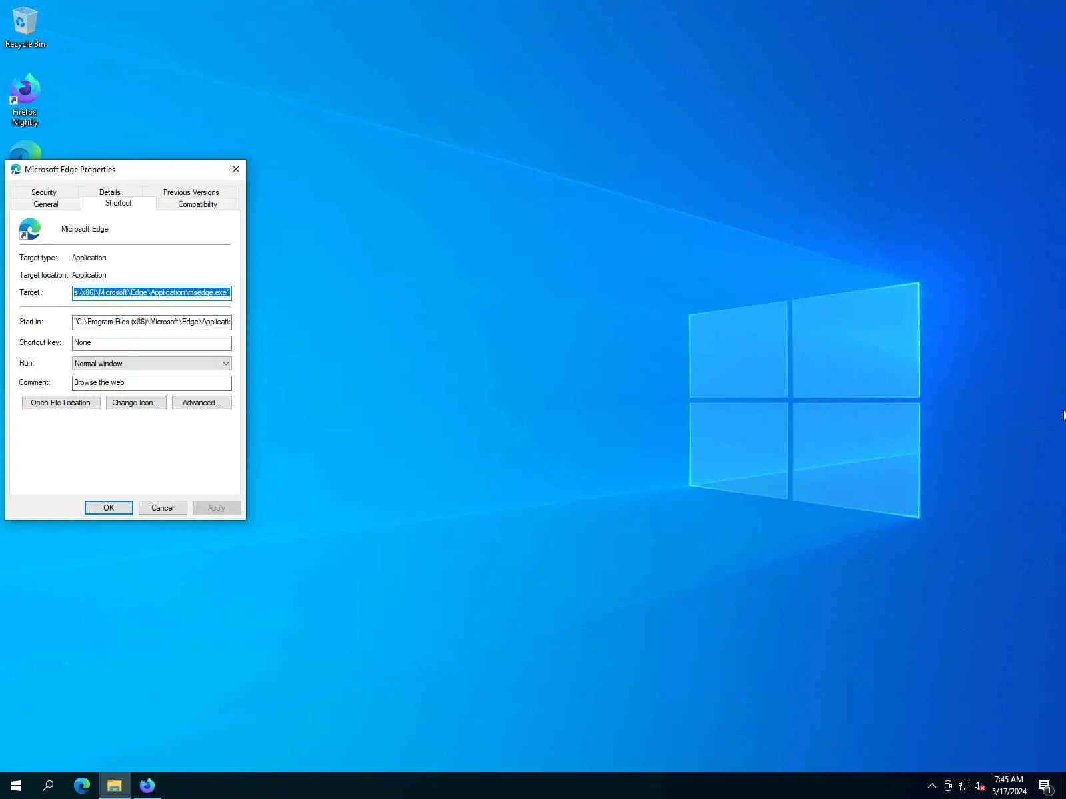This screenshot has width=1066, height=799.
Task: Open taskbar Search
Action: [48, 786]
